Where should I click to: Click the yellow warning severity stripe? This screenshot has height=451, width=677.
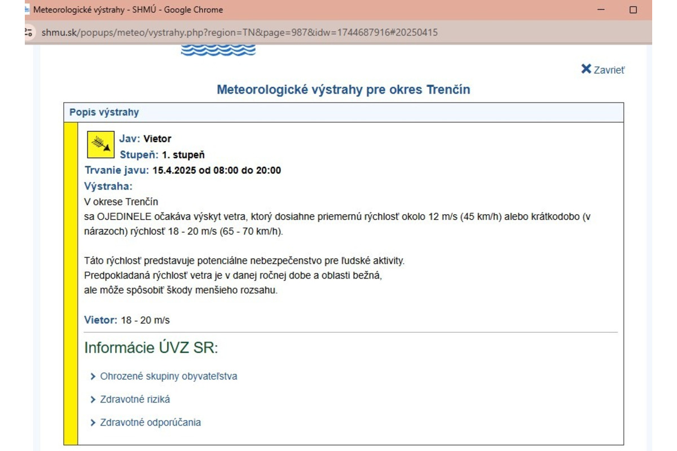(71, 254)
